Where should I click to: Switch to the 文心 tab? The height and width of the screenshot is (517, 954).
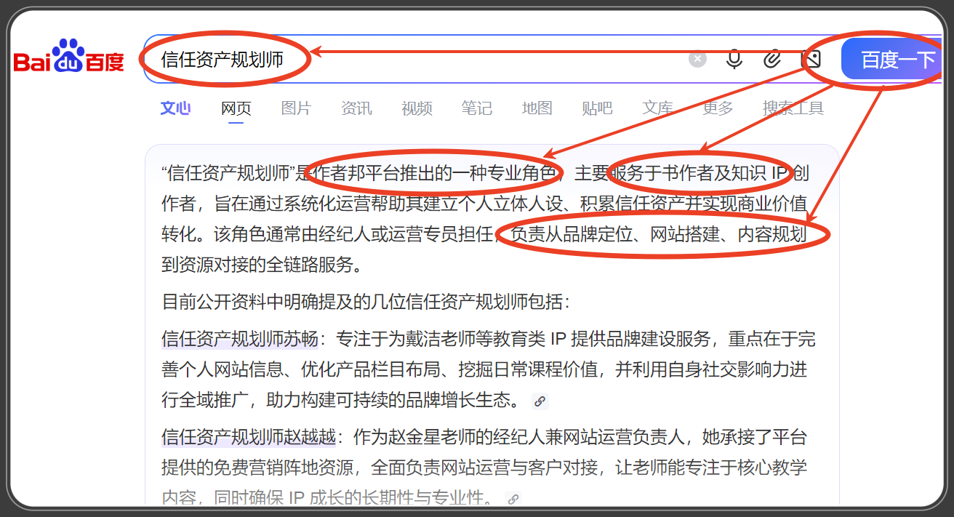[175, 108]
